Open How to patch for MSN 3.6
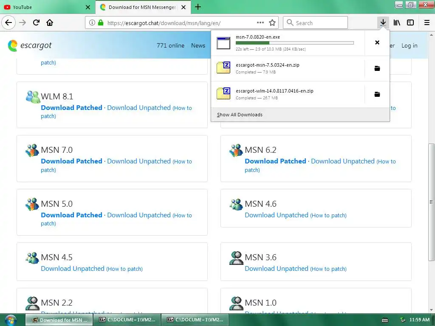The height and width of the screenshot is (326, 435). pos(328,269)
